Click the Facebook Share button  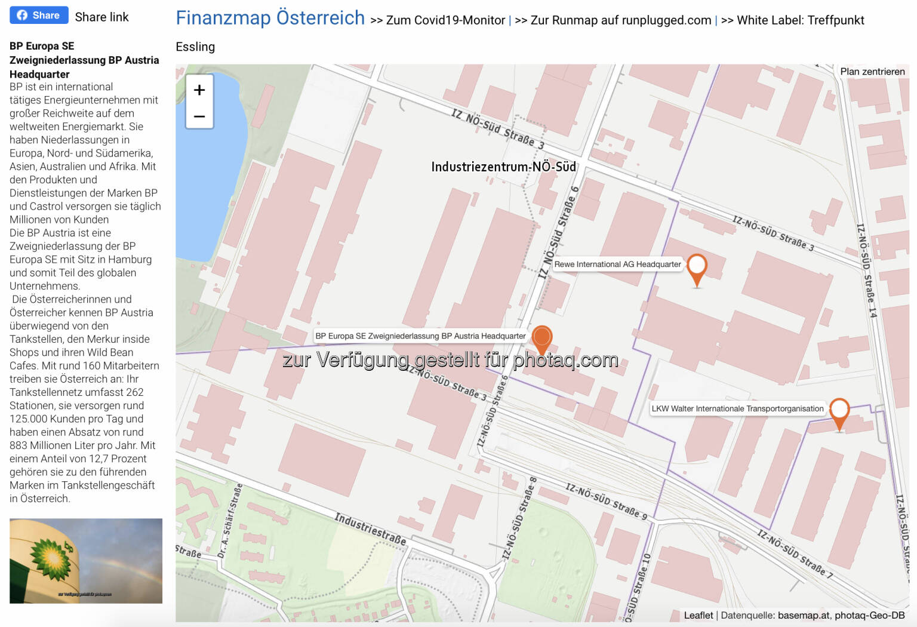coord(39,16)
